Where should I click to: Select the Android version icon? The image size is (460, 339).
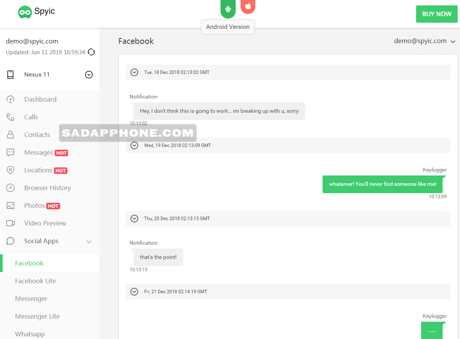click(228, 8)
